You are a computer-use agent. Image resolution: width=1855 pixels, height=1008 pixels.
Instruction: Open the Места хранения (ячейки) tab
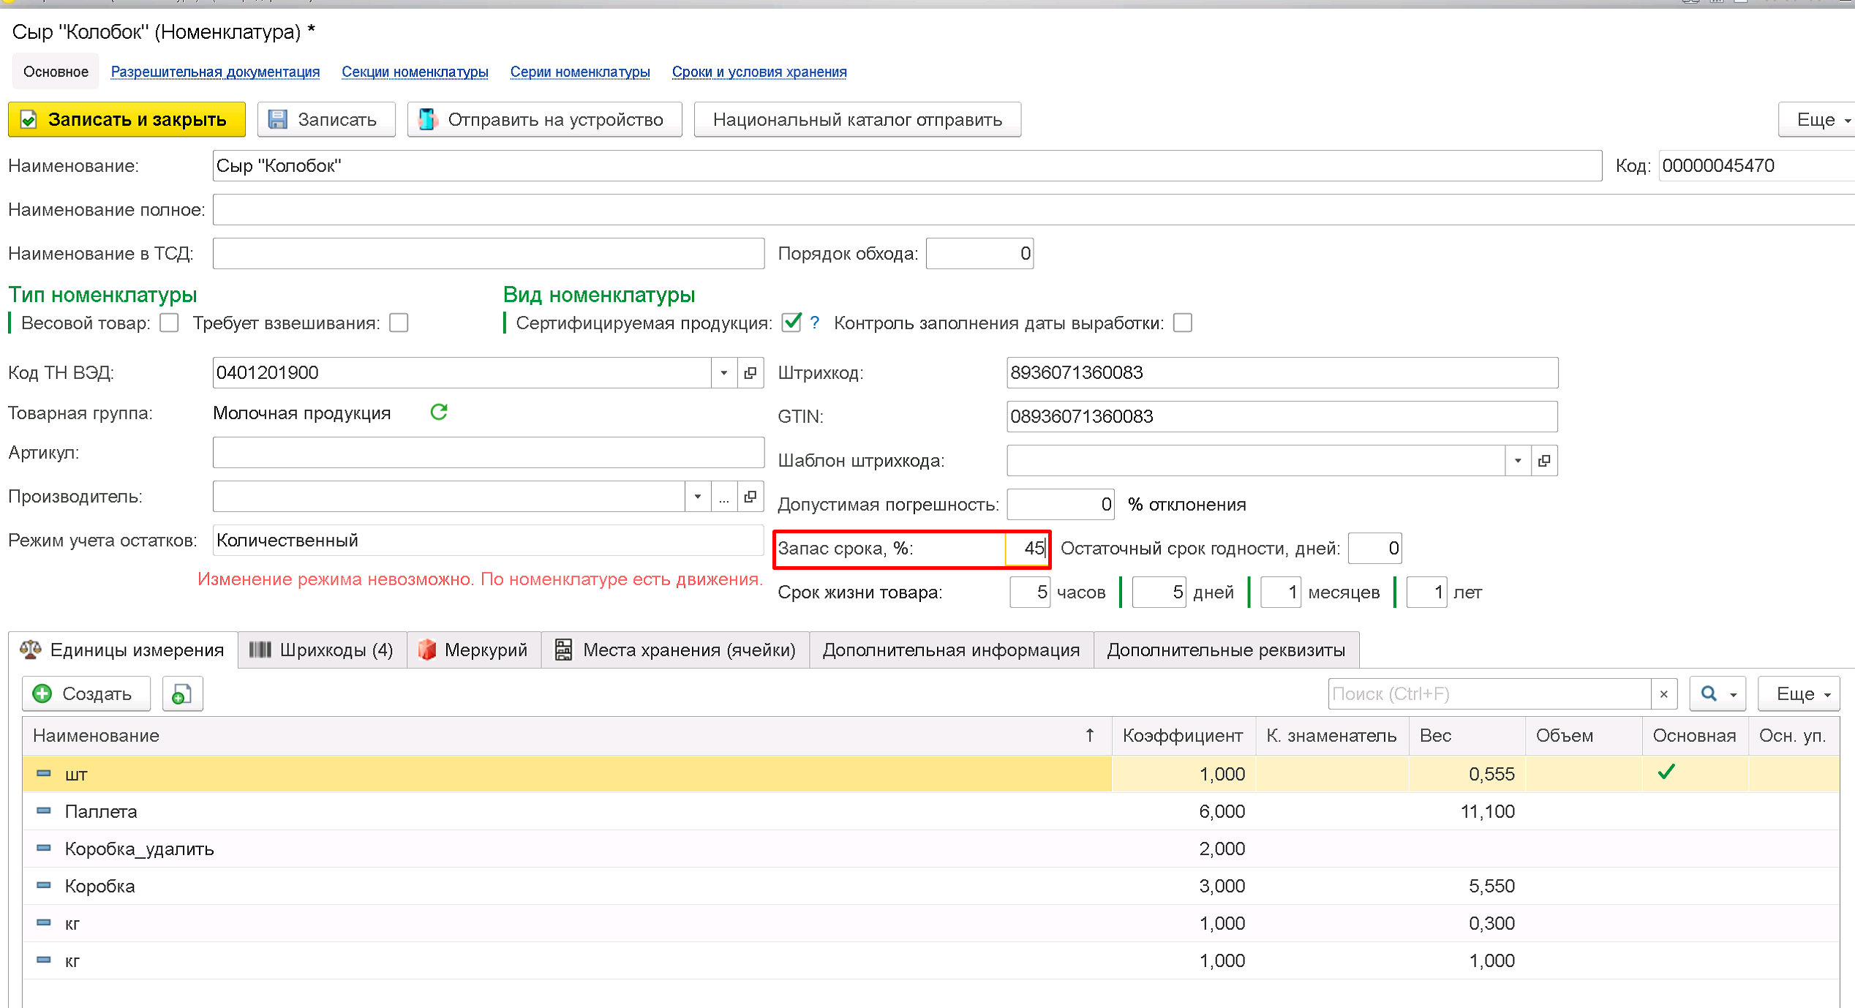coord(675,650)
